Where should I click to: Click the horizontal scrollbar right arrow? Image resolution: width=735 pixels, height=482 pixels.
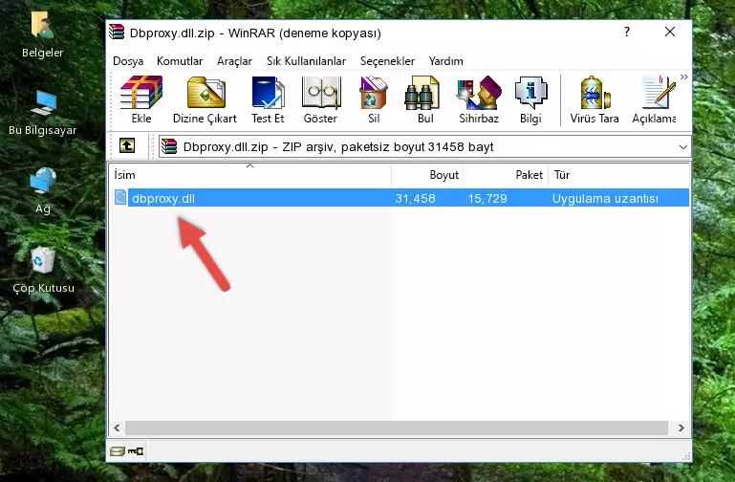click(681, 427)
